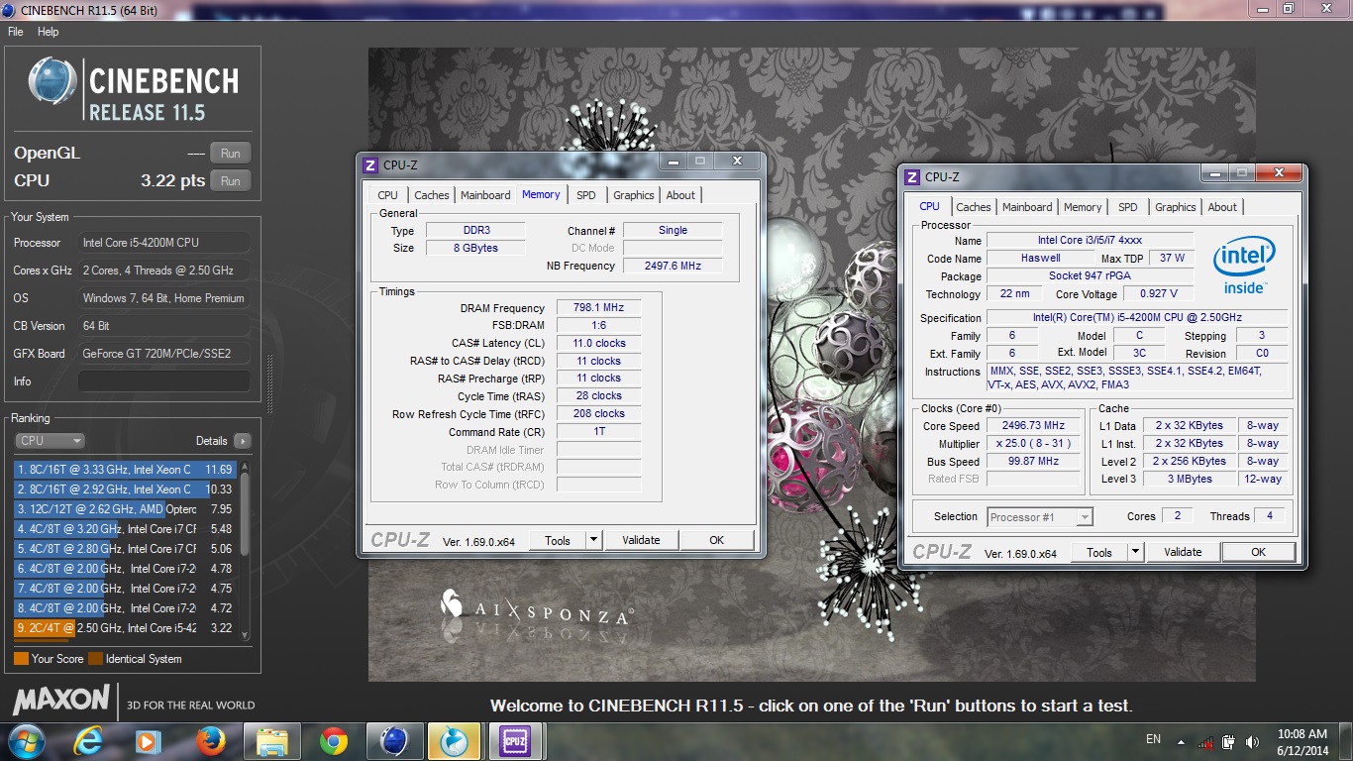Select ranking entry 4C/8T @ 3.20 GHz
This screenshot has width=1353, height=761.
click(x=126, y=529)
